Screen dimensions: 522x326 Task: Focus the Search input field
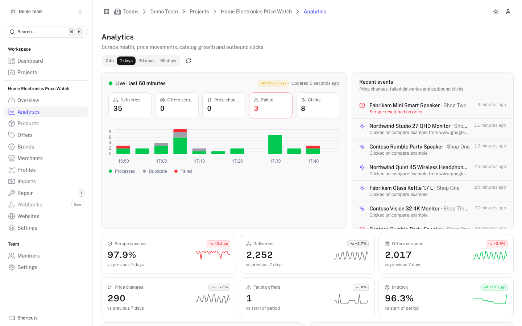pyautogui.click(x=46, y=32)
